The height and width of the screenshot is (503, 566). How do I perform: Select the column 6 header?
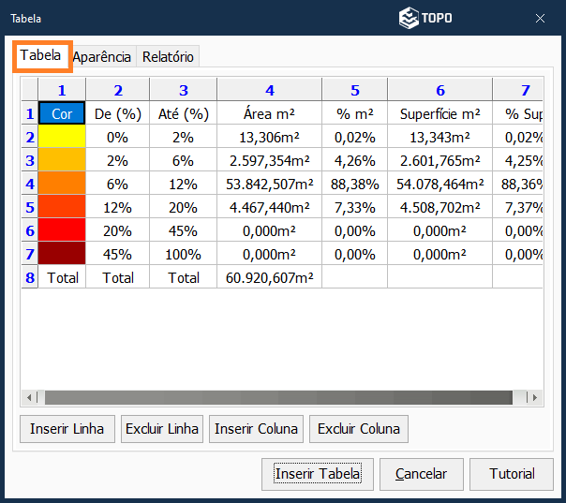click(440, 90)
